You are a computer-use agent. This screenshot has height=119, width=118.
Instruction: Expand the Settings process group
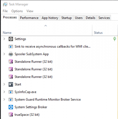tap(4, 39)
